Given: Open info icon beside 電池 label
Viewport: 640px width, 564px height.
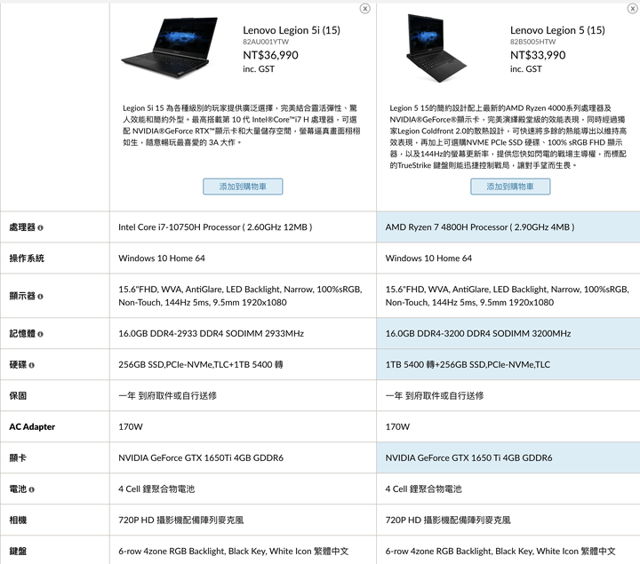Looking at the screenshot, I should click(32, 489).
